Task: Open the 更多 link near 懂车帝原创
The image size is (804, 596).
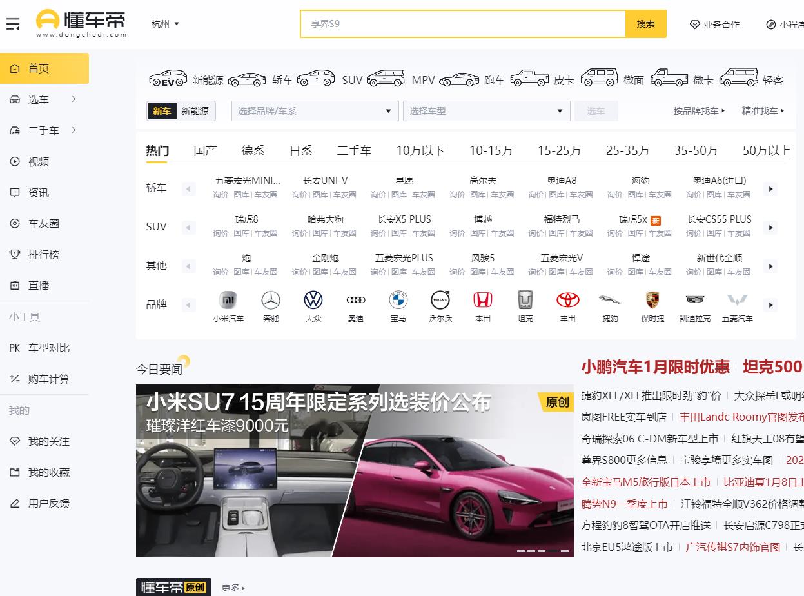Action: click(x=233, y=588)
